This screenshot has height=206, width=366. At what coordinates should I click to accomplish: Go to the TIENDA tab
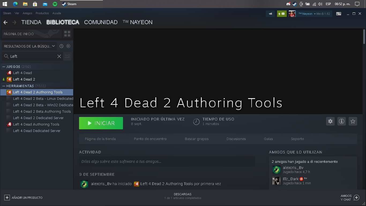click(31, 22)
